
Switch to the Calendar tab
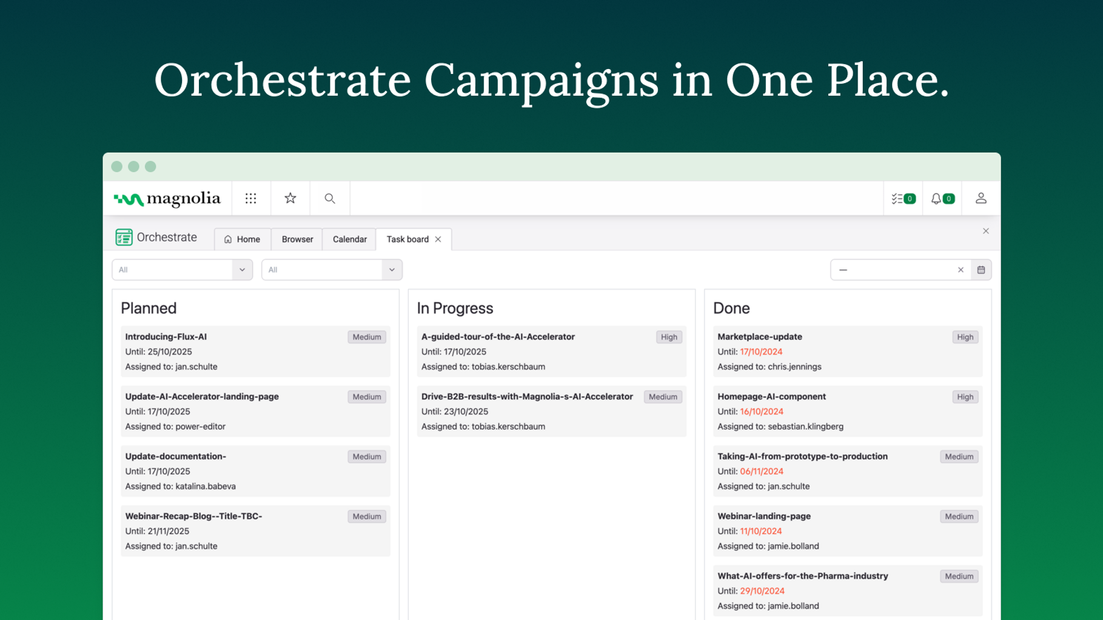[349, 239]
